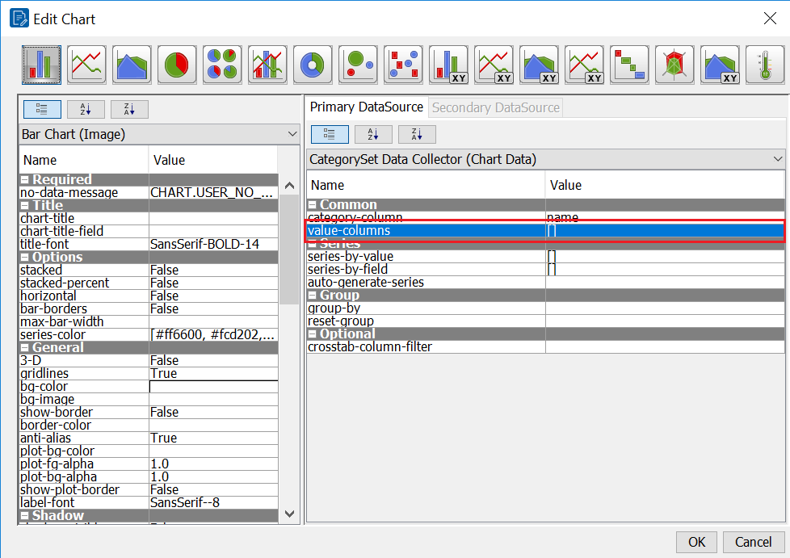Select the Line Chart type icon
Viewport: 790px width, 558px height.
(86, 65)
